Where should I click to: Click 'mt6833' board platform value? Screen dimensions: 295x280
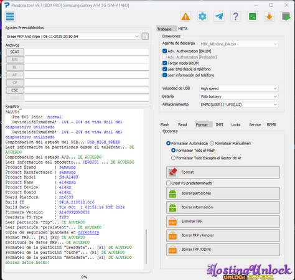click(66, 197)
